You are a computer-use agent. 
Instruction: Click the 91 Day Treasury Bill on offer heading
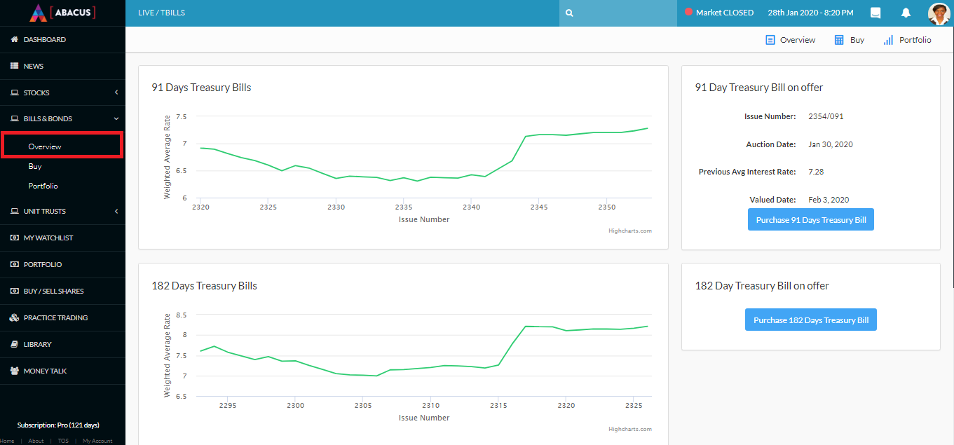tap(759, 88)
